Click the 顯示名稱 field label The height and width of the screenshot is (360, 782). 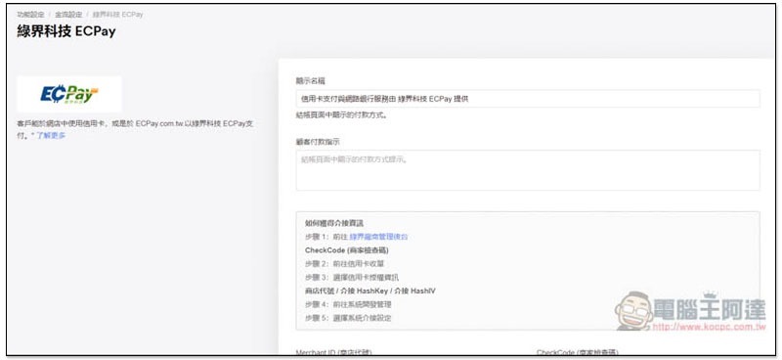point(310,80)
